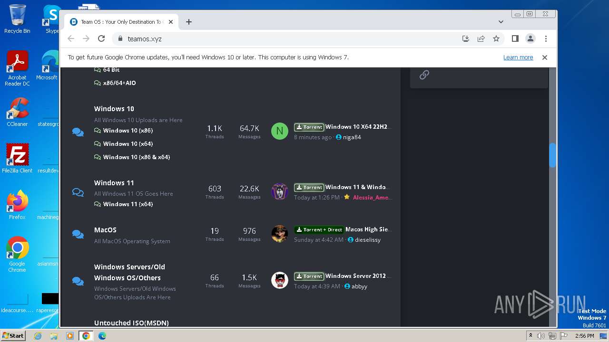Switch to Chrome taskbar button
Image resolution: width=609 pixels, height=342 pixels.
(x=86, y=336)
